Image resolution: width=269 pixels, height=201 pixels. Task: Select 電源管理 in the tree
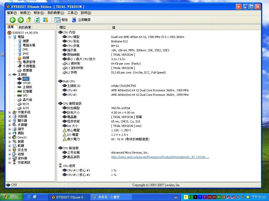29,62
